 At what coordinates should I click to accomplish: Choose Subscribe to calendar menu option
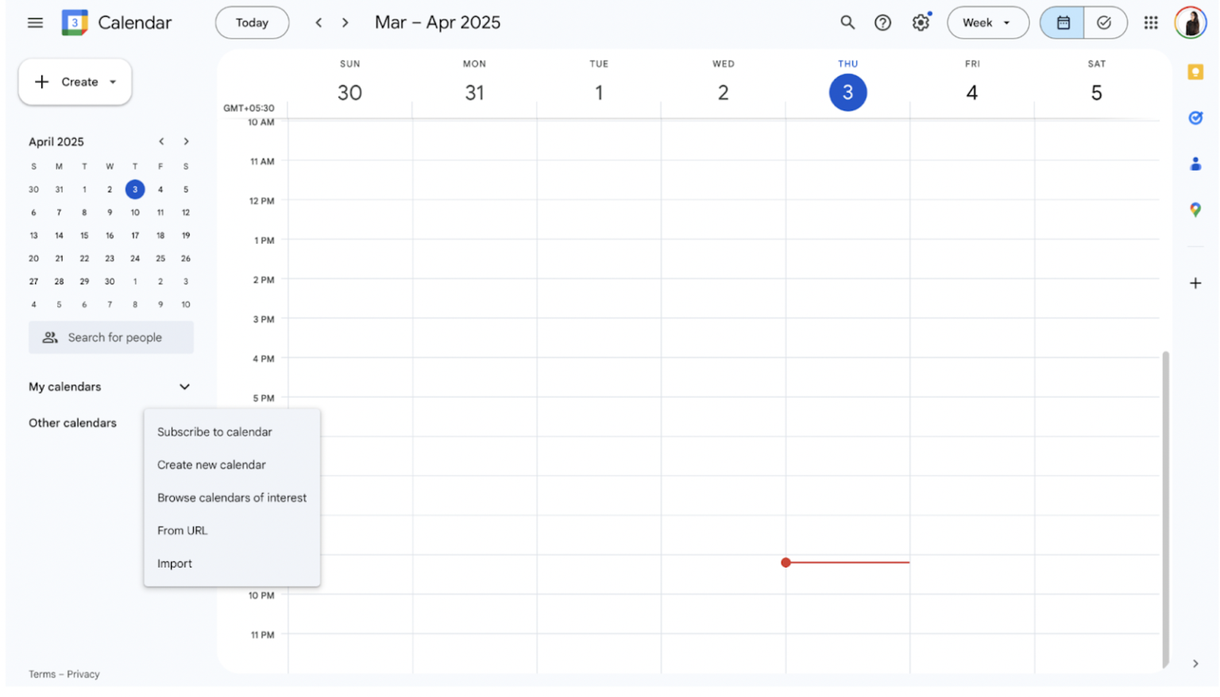[214, 432]
